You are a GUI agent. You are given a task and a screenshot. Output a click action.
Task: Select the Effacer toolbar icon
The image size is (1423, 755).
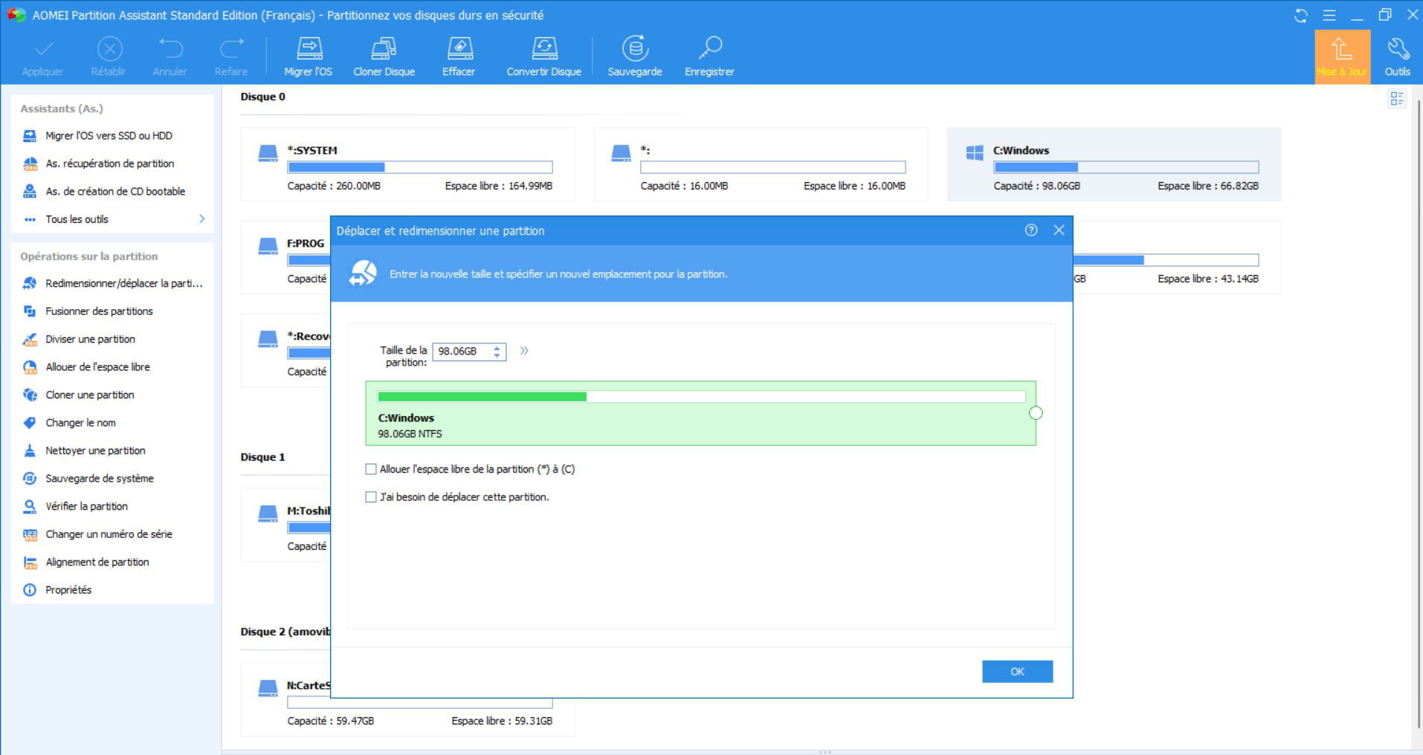(x=459, y=49)
